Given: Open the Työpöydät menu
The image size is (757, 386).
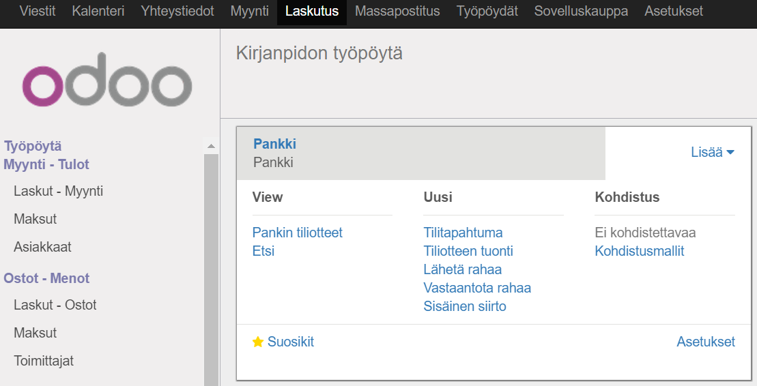Looking at the screenshot, I should [487, 11].
